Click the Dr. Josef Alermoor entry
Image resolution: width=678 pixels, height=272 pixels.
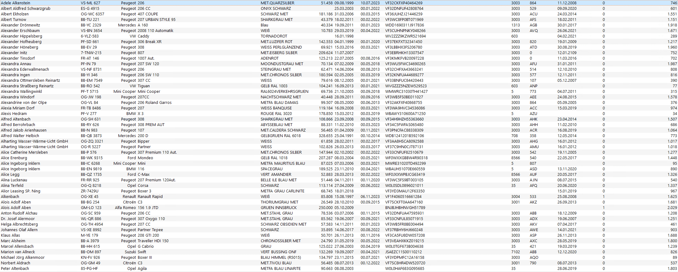click(18, 219)
